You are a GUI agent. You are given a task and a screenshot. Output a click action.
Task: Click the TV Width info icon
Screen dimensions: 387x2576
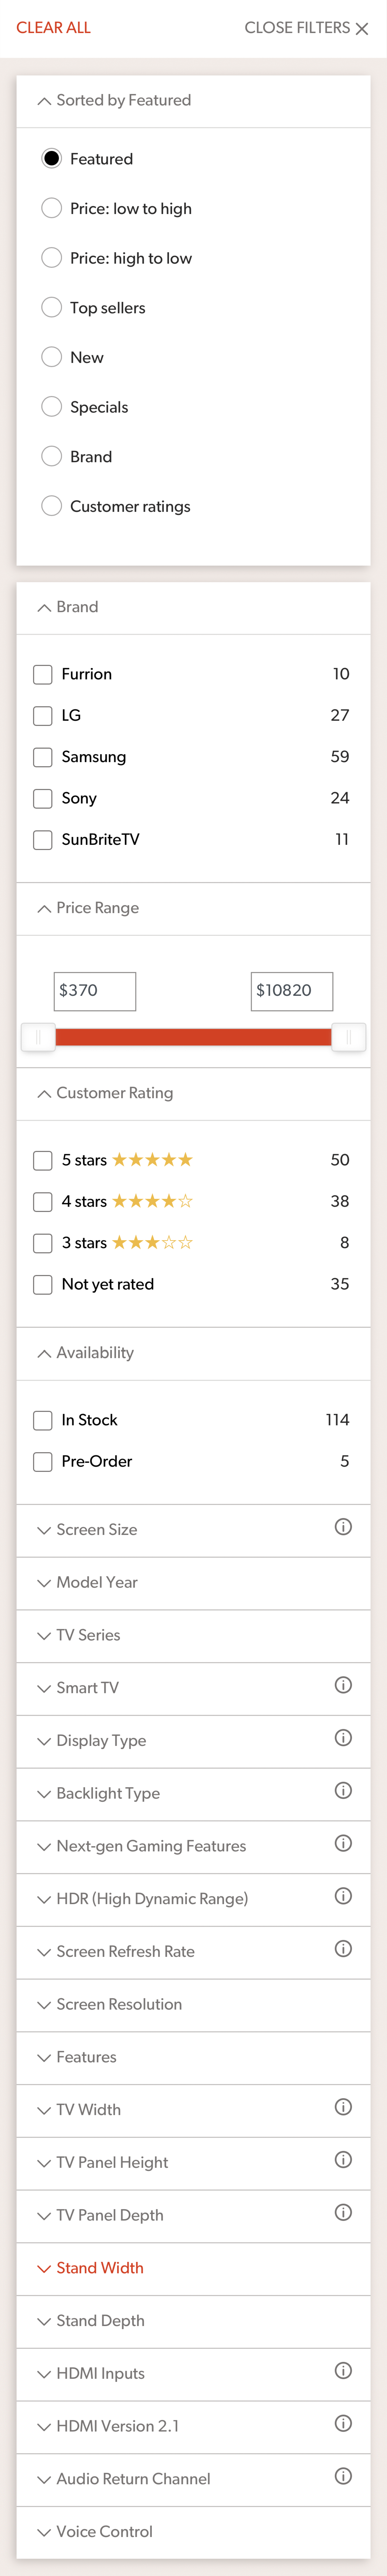pos(343,2106)
